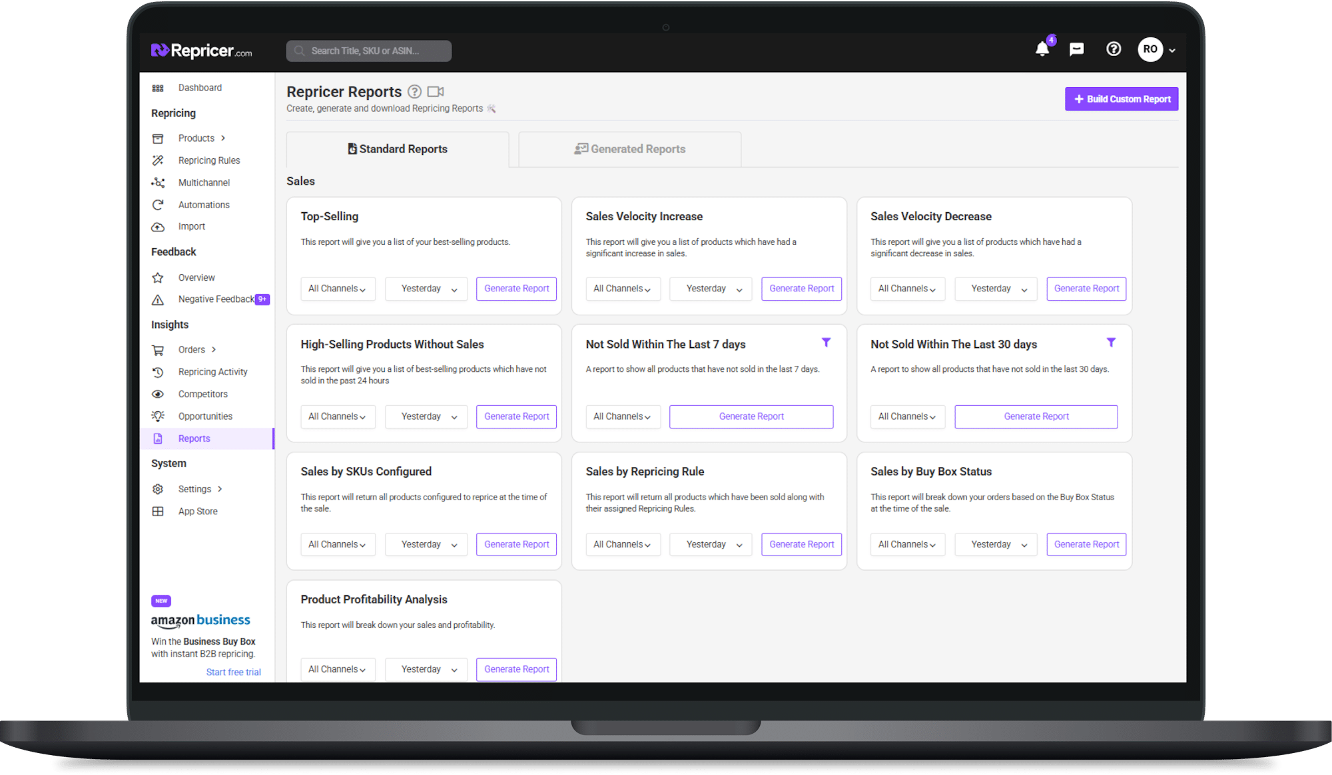Open the RO user avatar menu
The width and height of the screenshot is (1332, 775).
tap(1157, 49)
